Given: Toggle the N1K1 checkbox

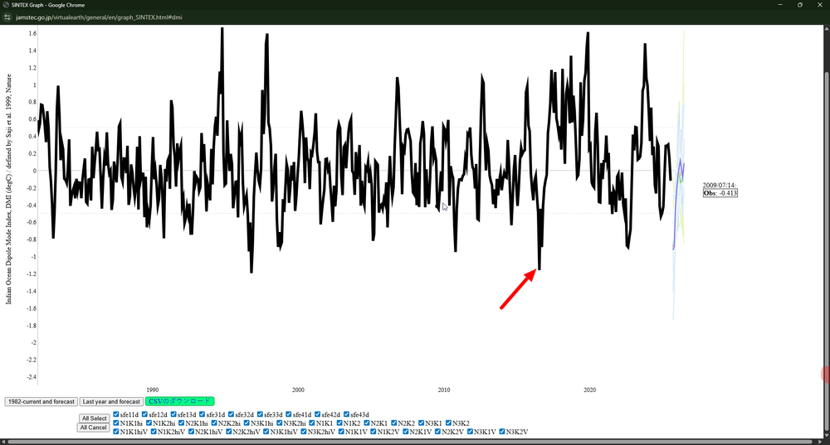Looking at the screenshot, I should [x=312, y=423].
